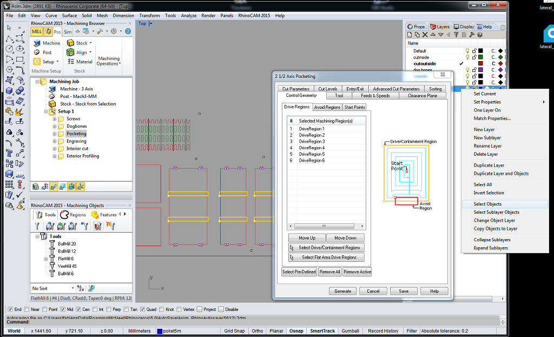Click the A-Z sort order icon
Screen dimensions: 554x337
(x=81, y=288)
